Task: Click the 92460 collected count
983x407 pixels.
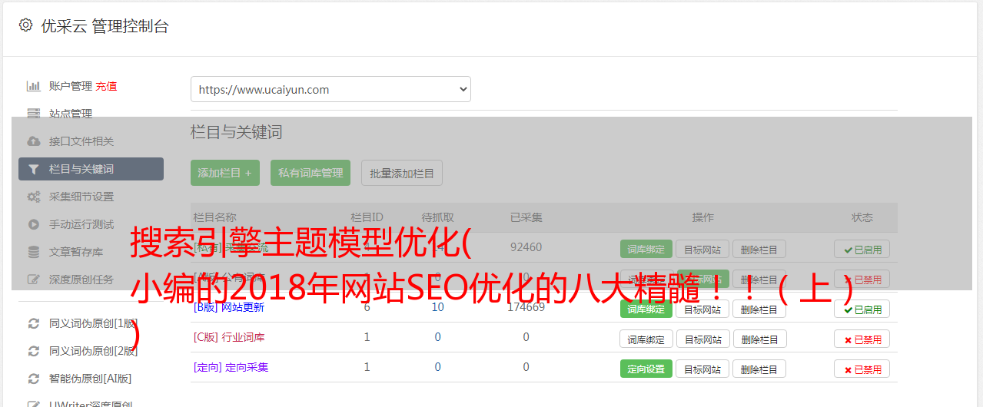Action: pyautogui.click(x=526, y=247)
